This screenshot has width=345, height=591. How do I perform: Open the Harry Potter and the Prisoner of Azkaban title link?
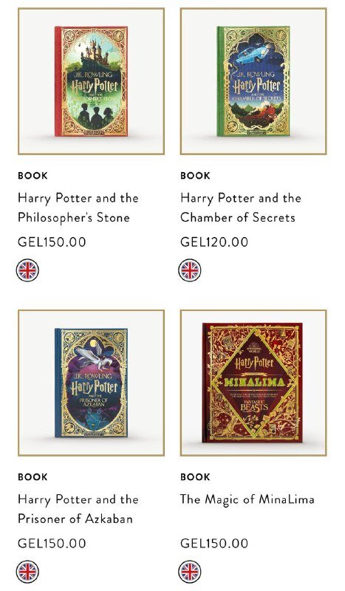pos(78,509)
